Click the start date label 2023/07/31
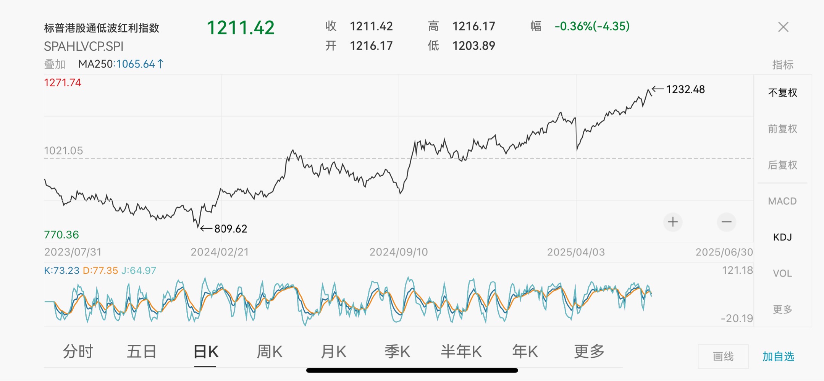Screen dimensions: 824x381 73,252
